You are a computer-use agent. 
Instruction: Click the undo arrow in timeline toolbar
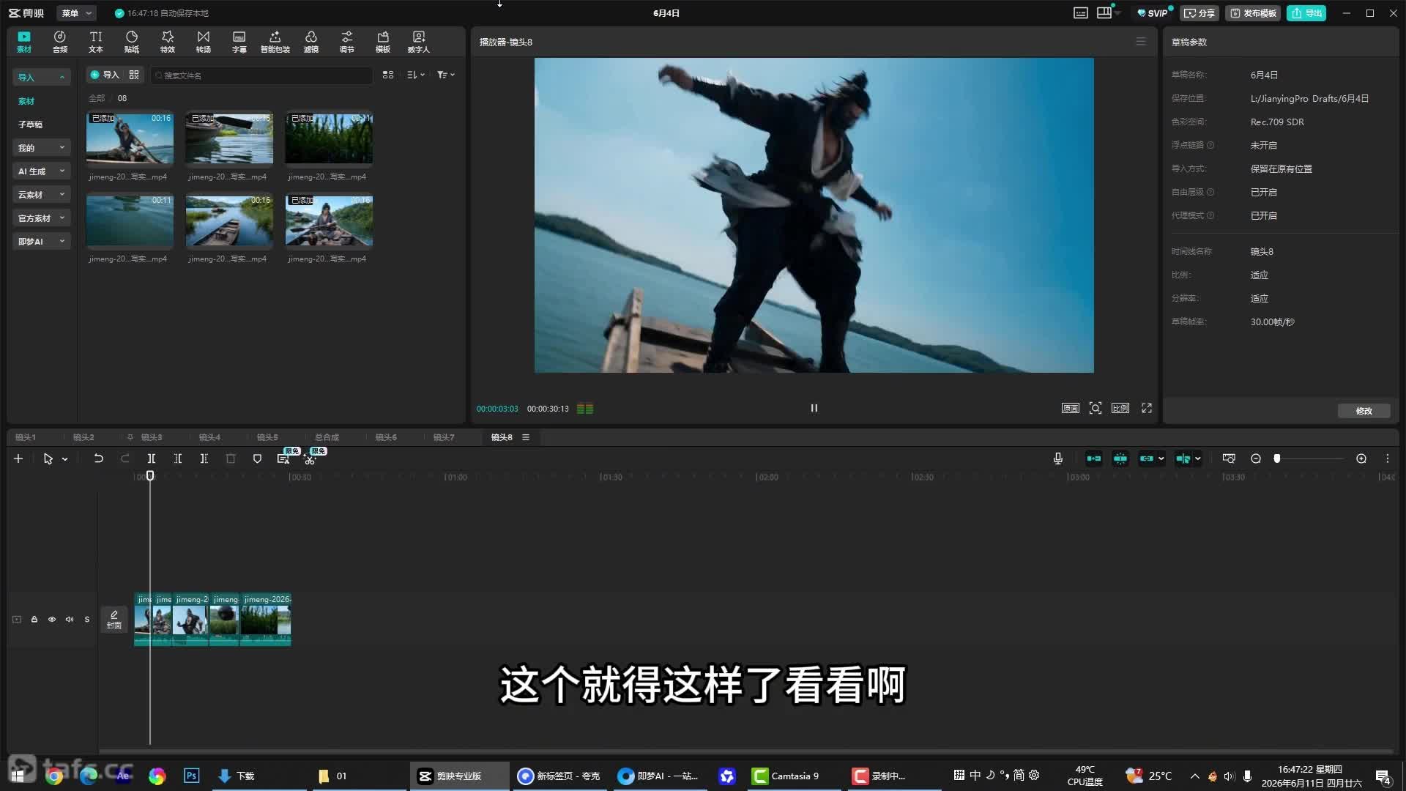(98, 458)
